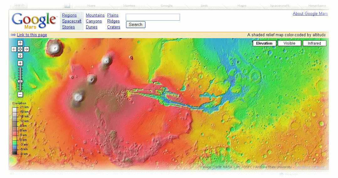The width and height of the screenshot is (338, 178).
Task: Click the map description 'A shaded relief map' text
Action: pyautogui.click(x=286, y=35)
